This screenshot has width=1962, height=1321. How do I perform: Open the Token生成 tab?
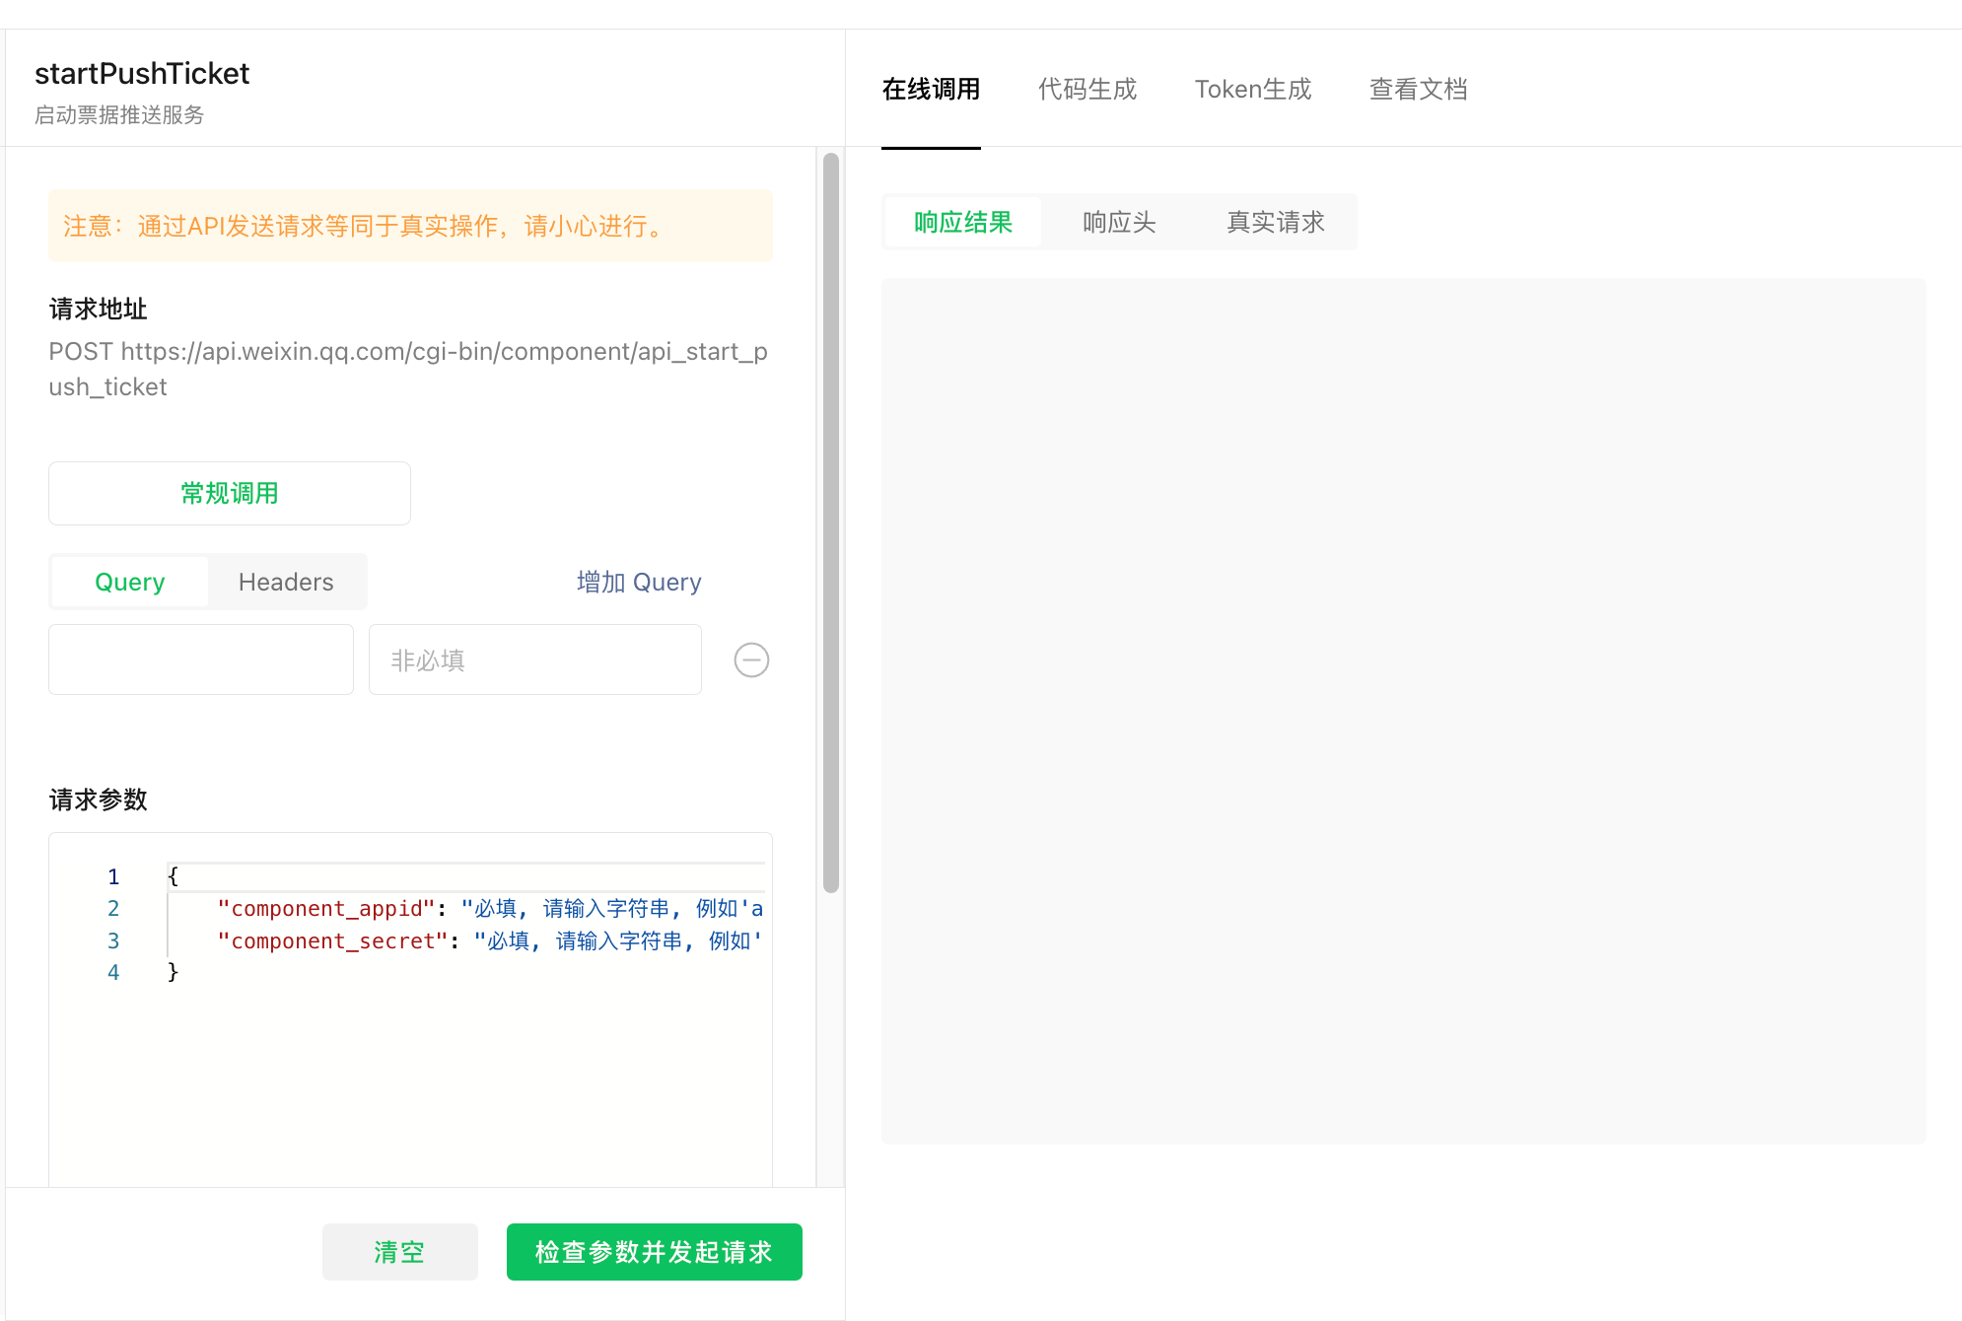tap(1252, 90)
